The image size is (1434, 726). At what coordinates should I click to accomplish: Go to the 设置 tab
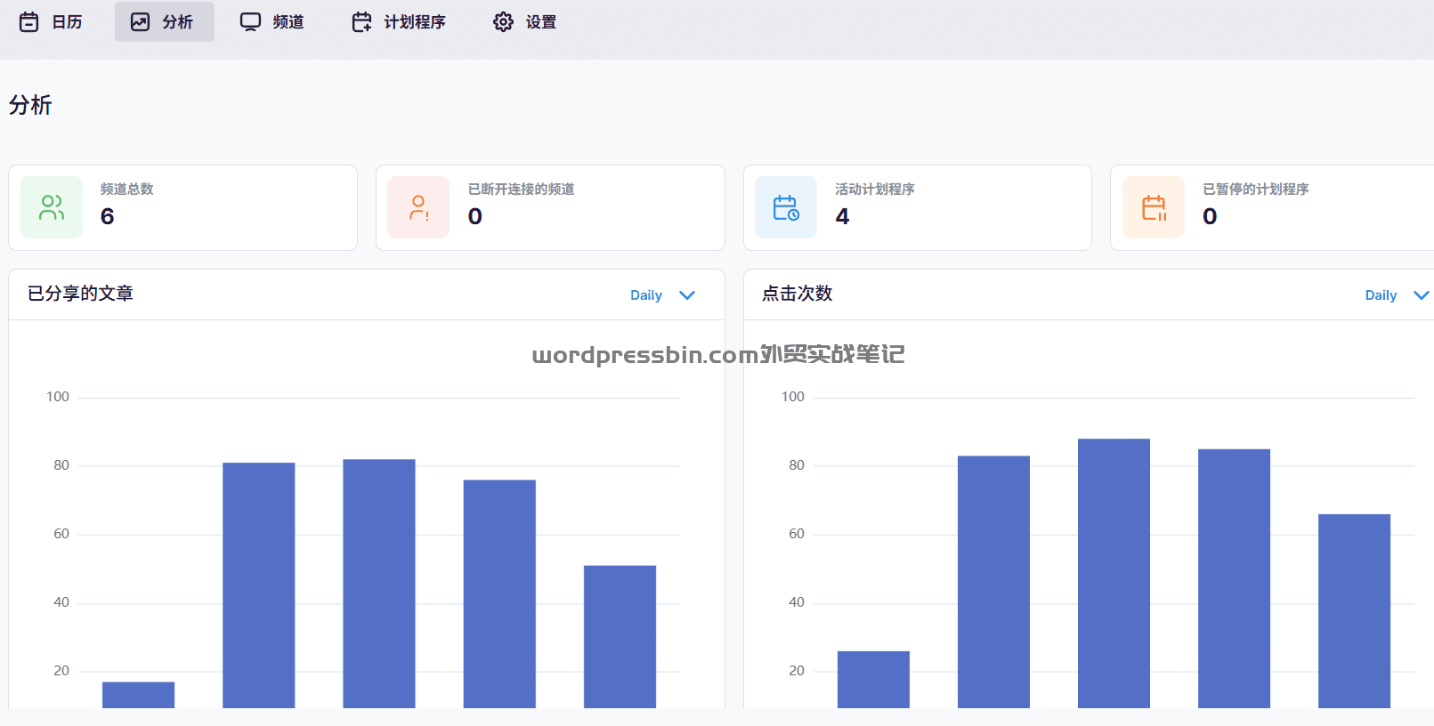pos(540,22)
